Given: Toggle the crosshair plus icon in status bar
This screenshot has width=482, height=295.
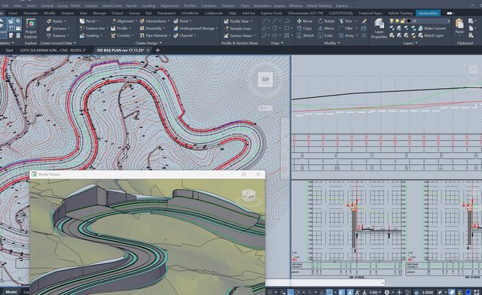Looking at the screenshot, I should 399,292.
